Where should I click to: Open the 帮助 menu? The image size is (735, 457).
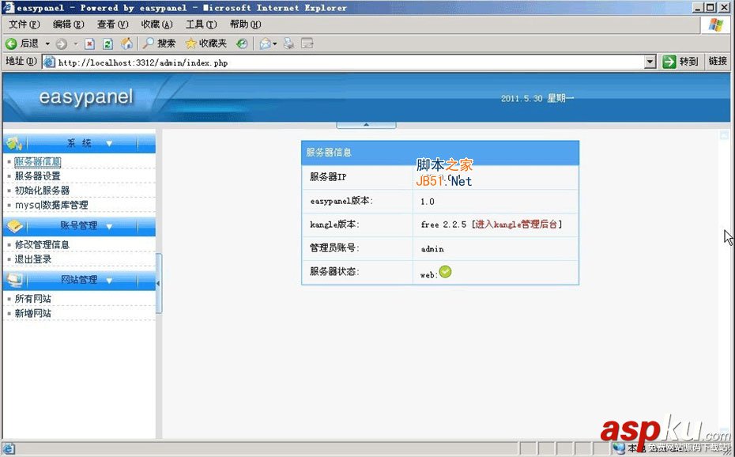tap(245, 25)
